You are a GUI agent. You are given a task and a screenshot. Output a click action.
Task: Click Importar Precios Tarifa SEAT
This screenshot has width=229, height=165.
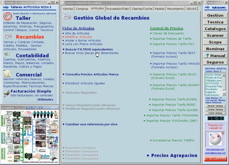pos(174,53)
